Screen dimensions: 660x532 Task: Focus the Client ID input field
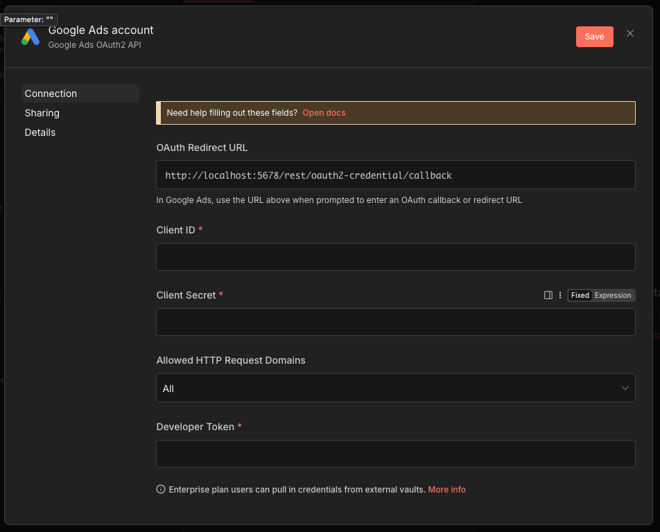coord(396,257)
